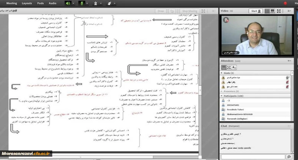The image size is (298, 160).
Task: Select the attendee status view icon
Action: (234, 67)
